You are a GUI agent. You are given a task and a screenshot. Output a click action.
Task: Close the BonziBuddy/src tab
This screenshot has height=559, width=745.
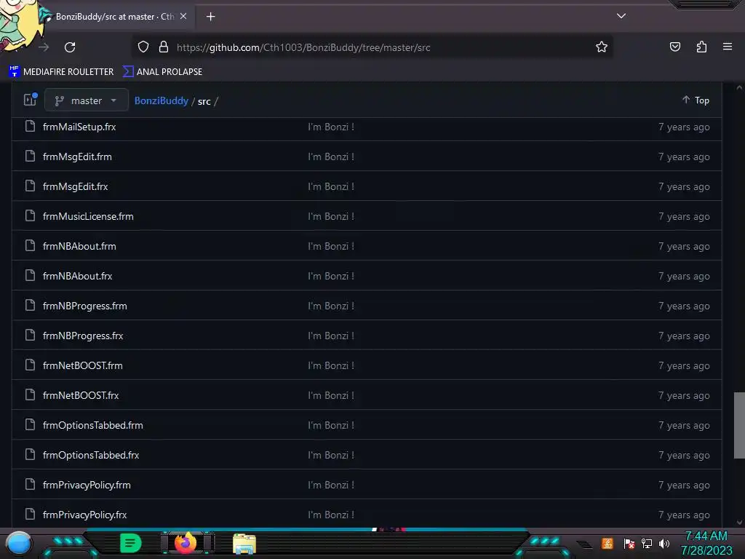183,16
